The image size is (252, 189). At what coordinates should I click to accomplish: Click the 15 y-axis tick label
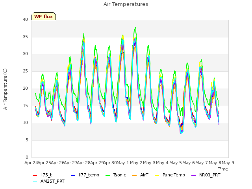tap(25, 106)
